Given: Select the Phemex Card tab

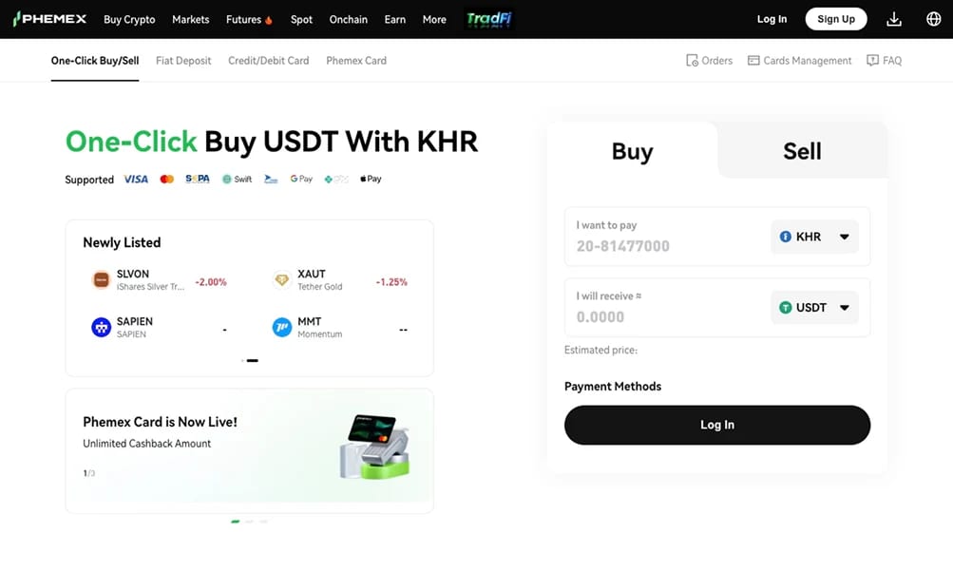Looking at the screenshot, I should click(x=356, y=61).
